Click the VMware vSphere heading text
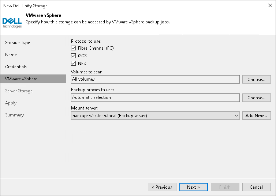The width and height of the screenshot is (276, 196). tap(44, 15)
